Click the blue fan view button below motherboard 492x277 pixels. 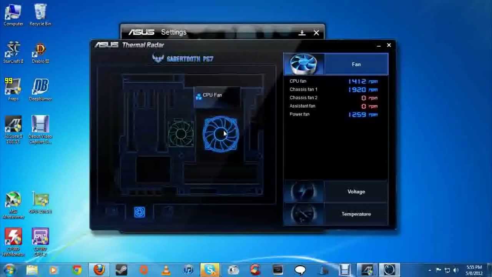tap(140, 212)
